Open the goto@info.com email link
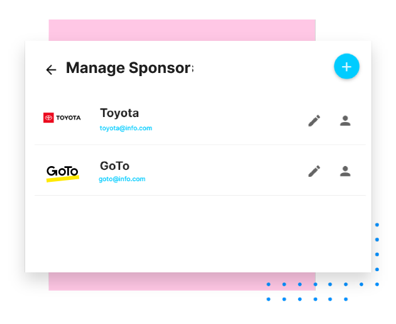The height and width of the screenshot is (324, 396). tap(122, 179)
